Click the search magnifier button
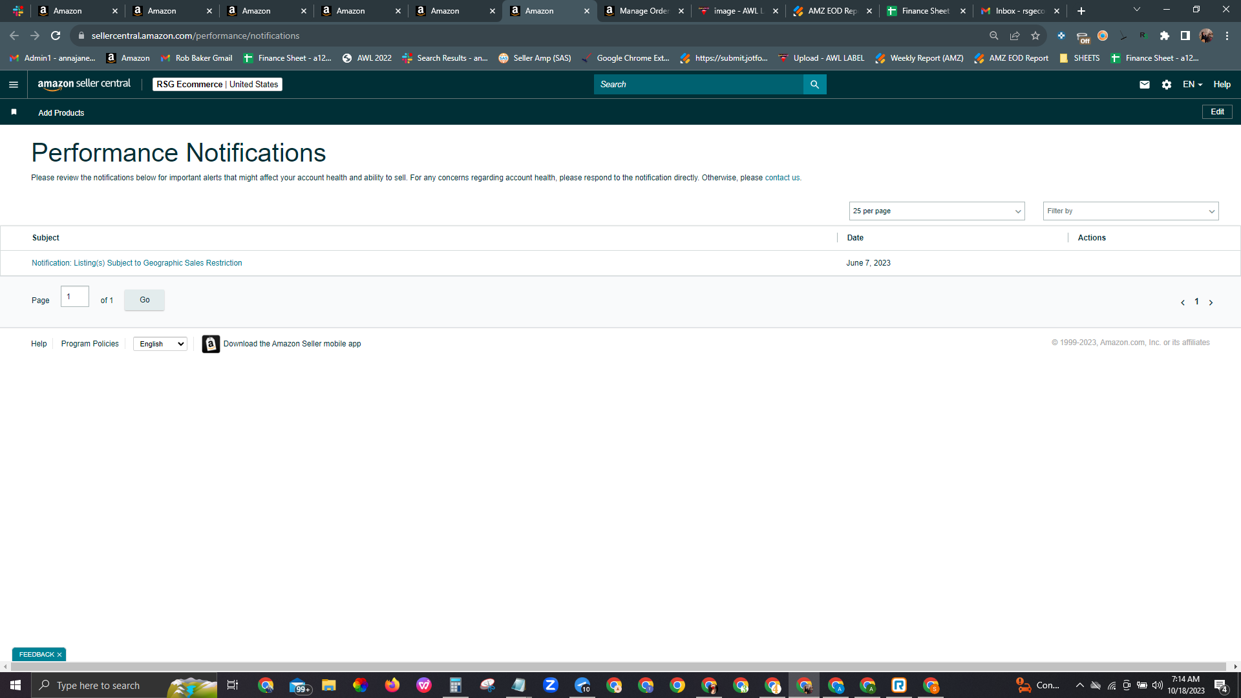 [814, 85]
